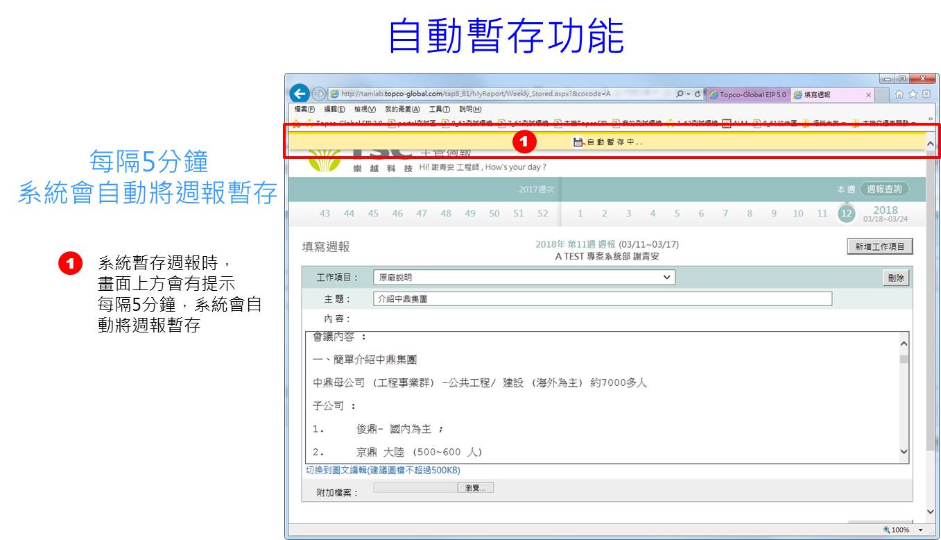Click the 週報查詢 button
Image resolution: width=941 pixels, height=540 pixels.
point(884,189)
